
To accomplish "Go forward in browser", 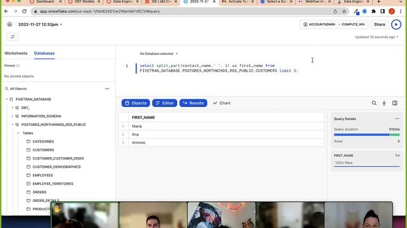I will 15,11.
